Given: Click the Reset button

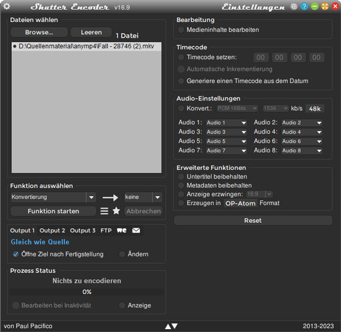Looking at the screenshot, I should (x=253, y=221).
